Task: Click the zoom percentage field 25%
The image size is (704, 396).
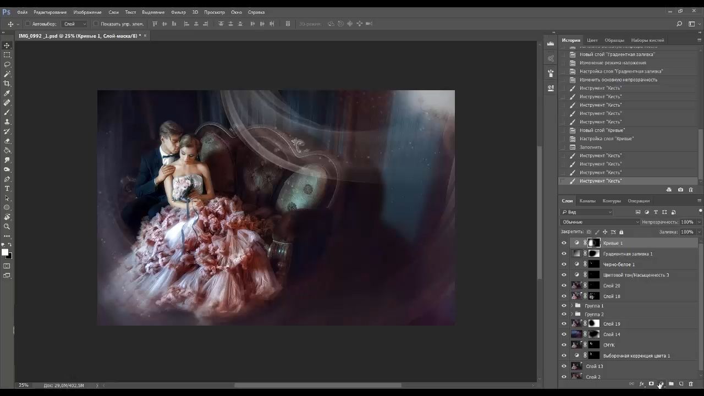Action: (x=24, y=385)
